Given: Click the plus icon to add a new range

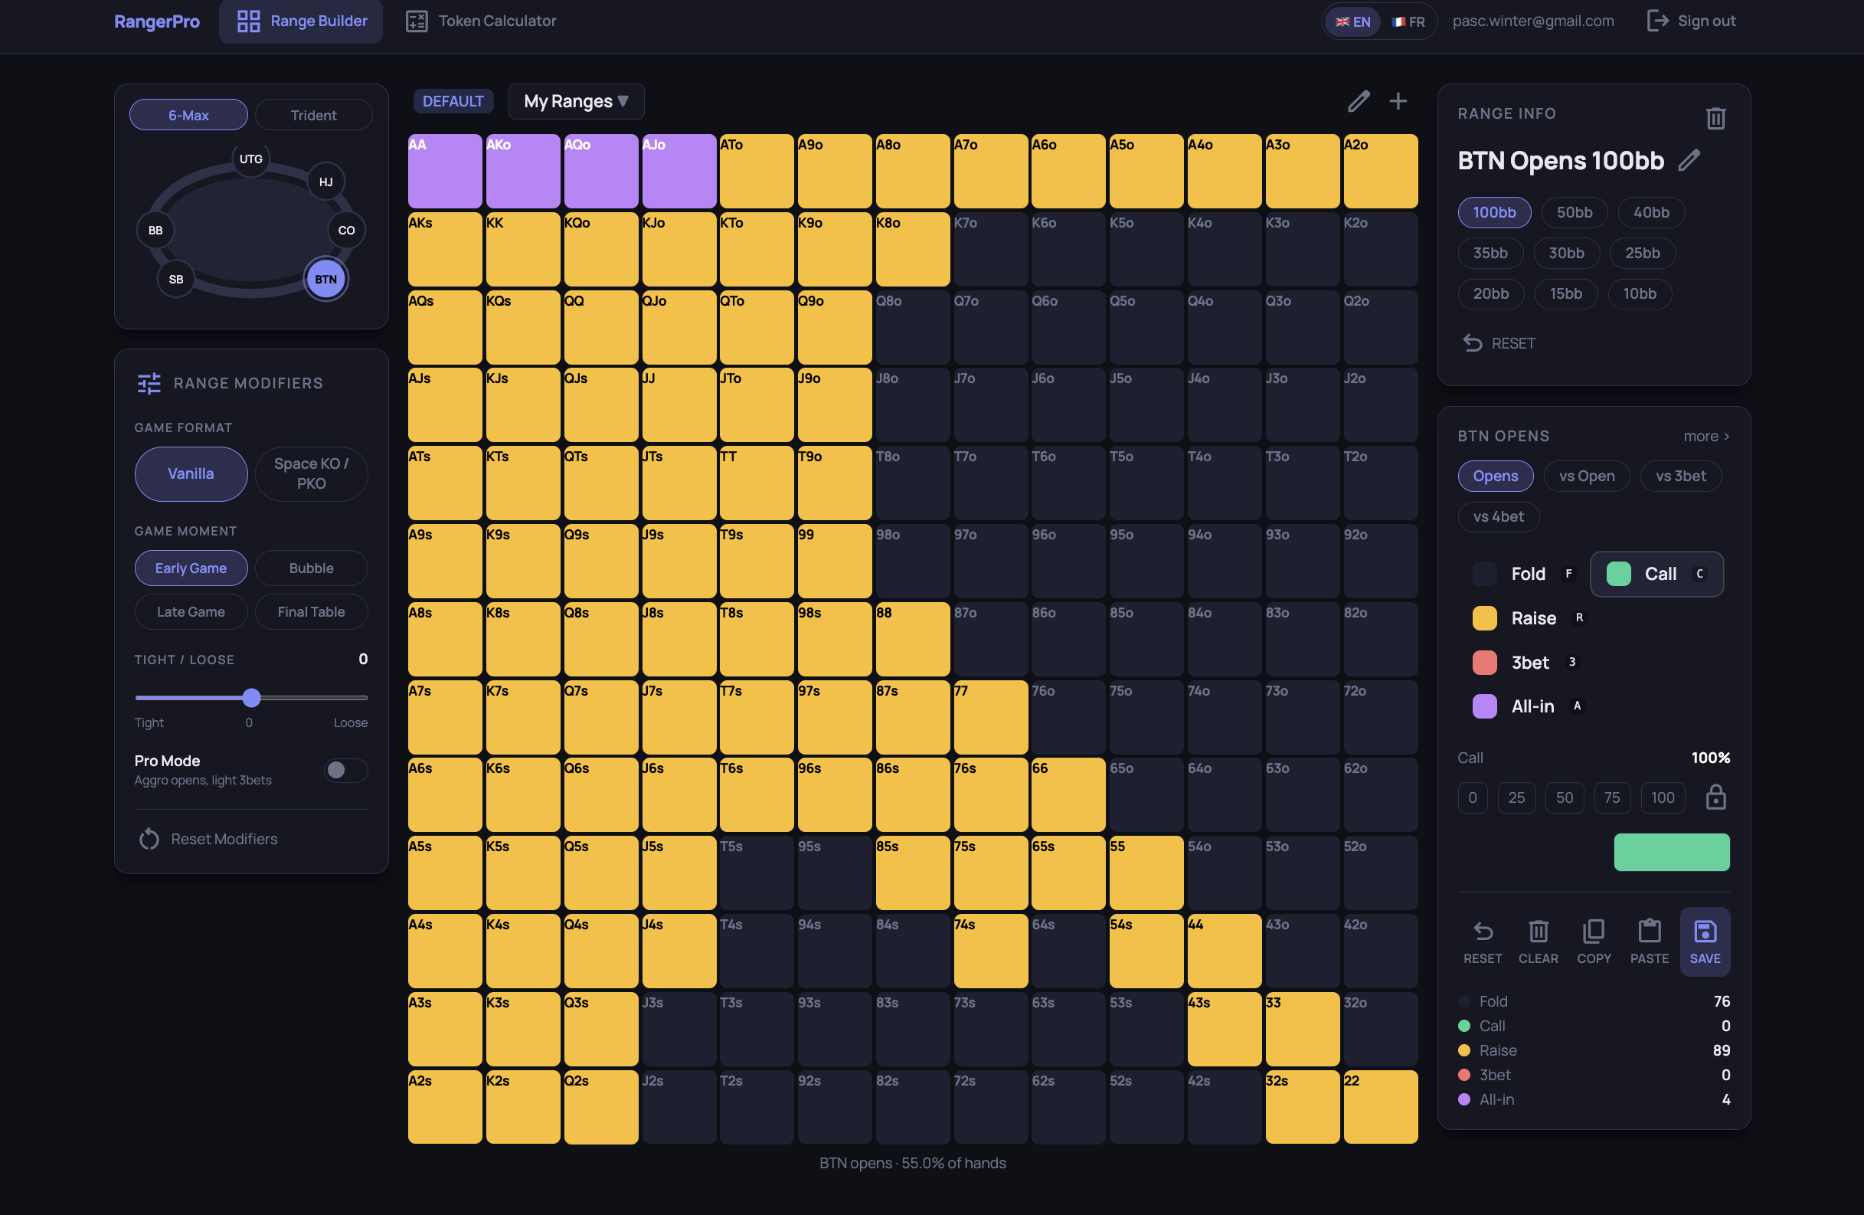Looking at the screenshot, I should point(1399,100).
